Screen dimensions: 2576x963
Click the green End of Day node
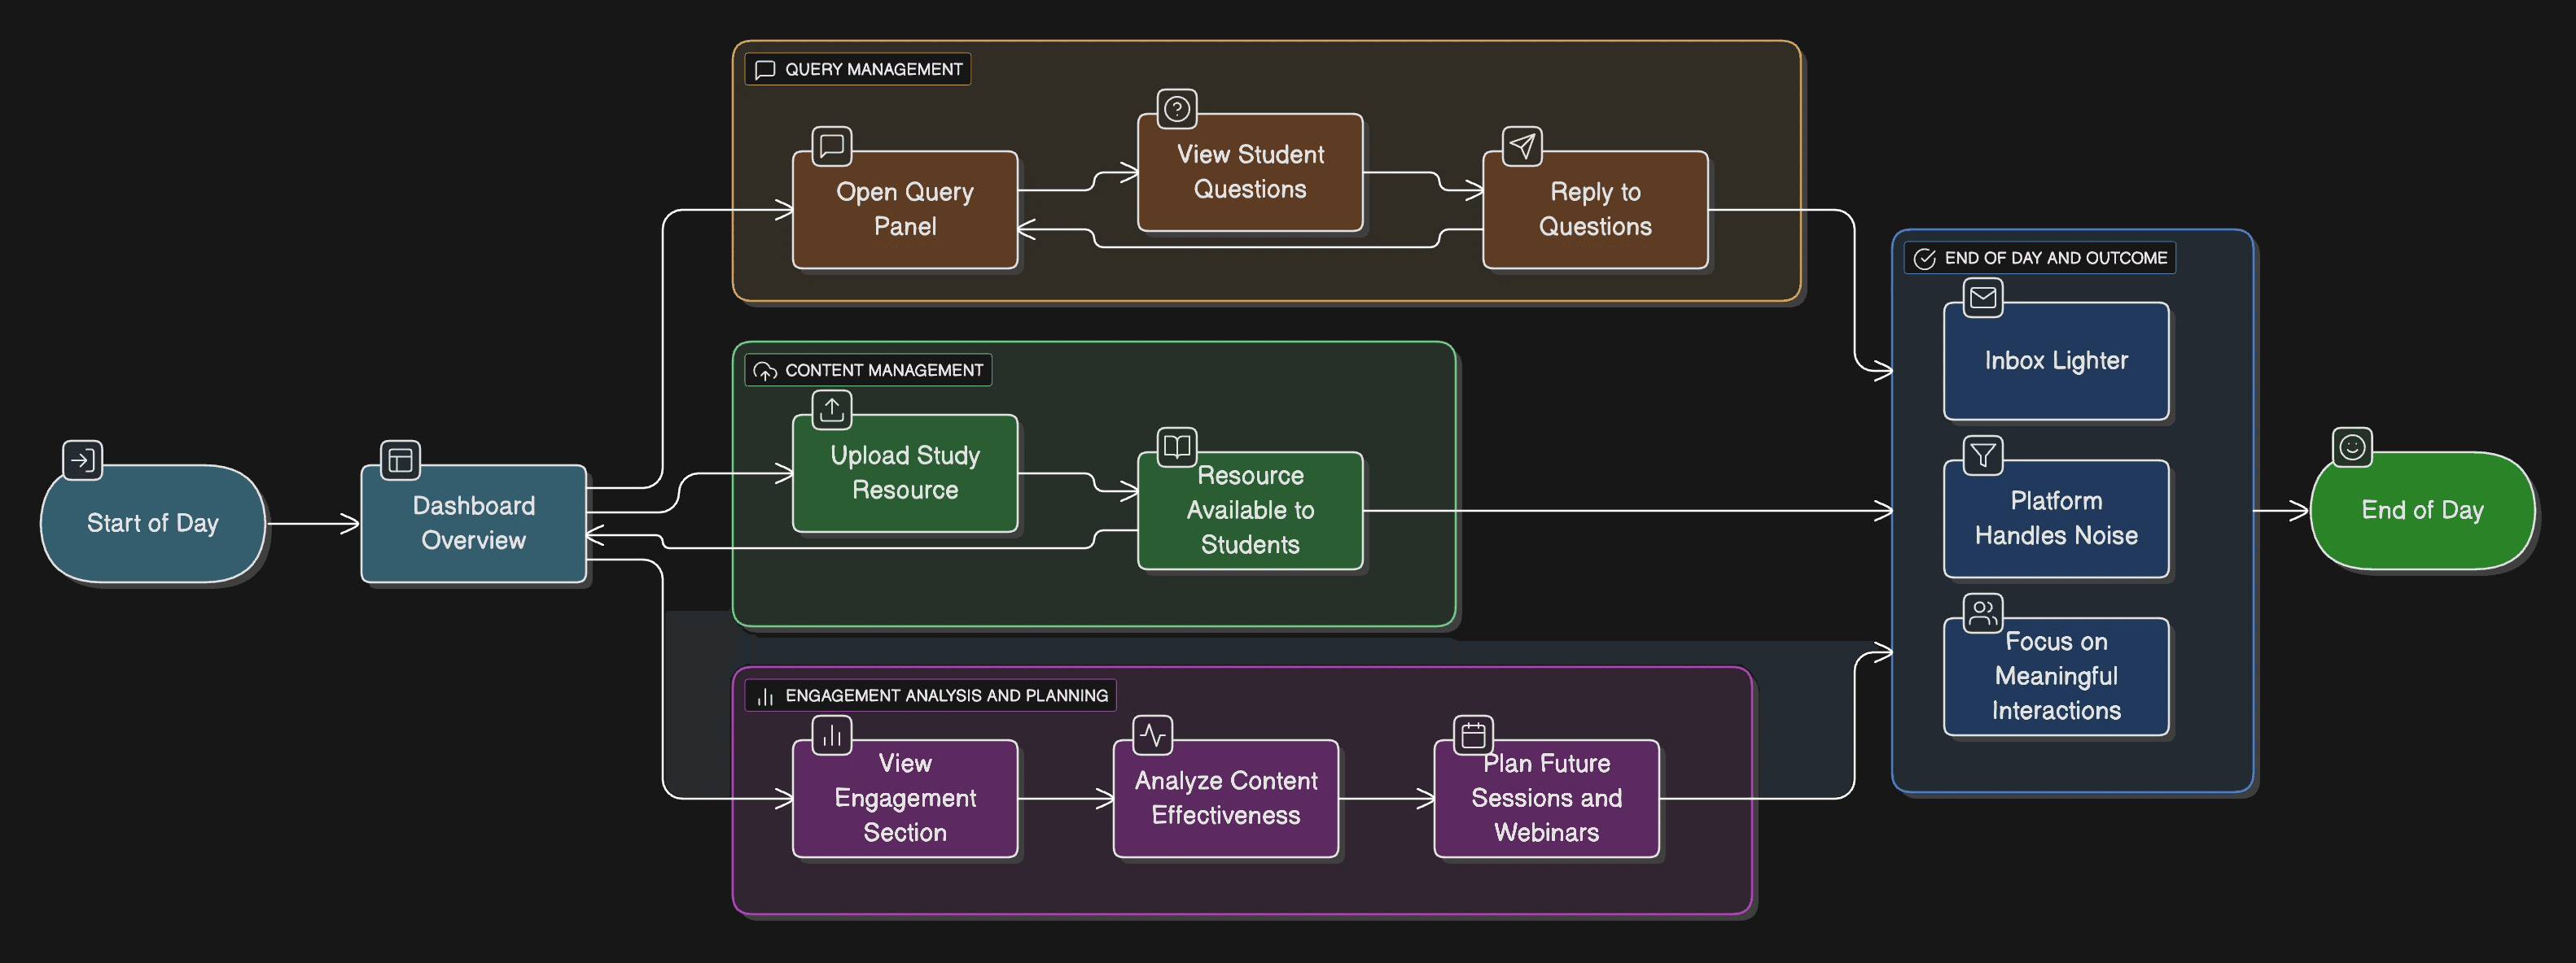coord(2421,511)
